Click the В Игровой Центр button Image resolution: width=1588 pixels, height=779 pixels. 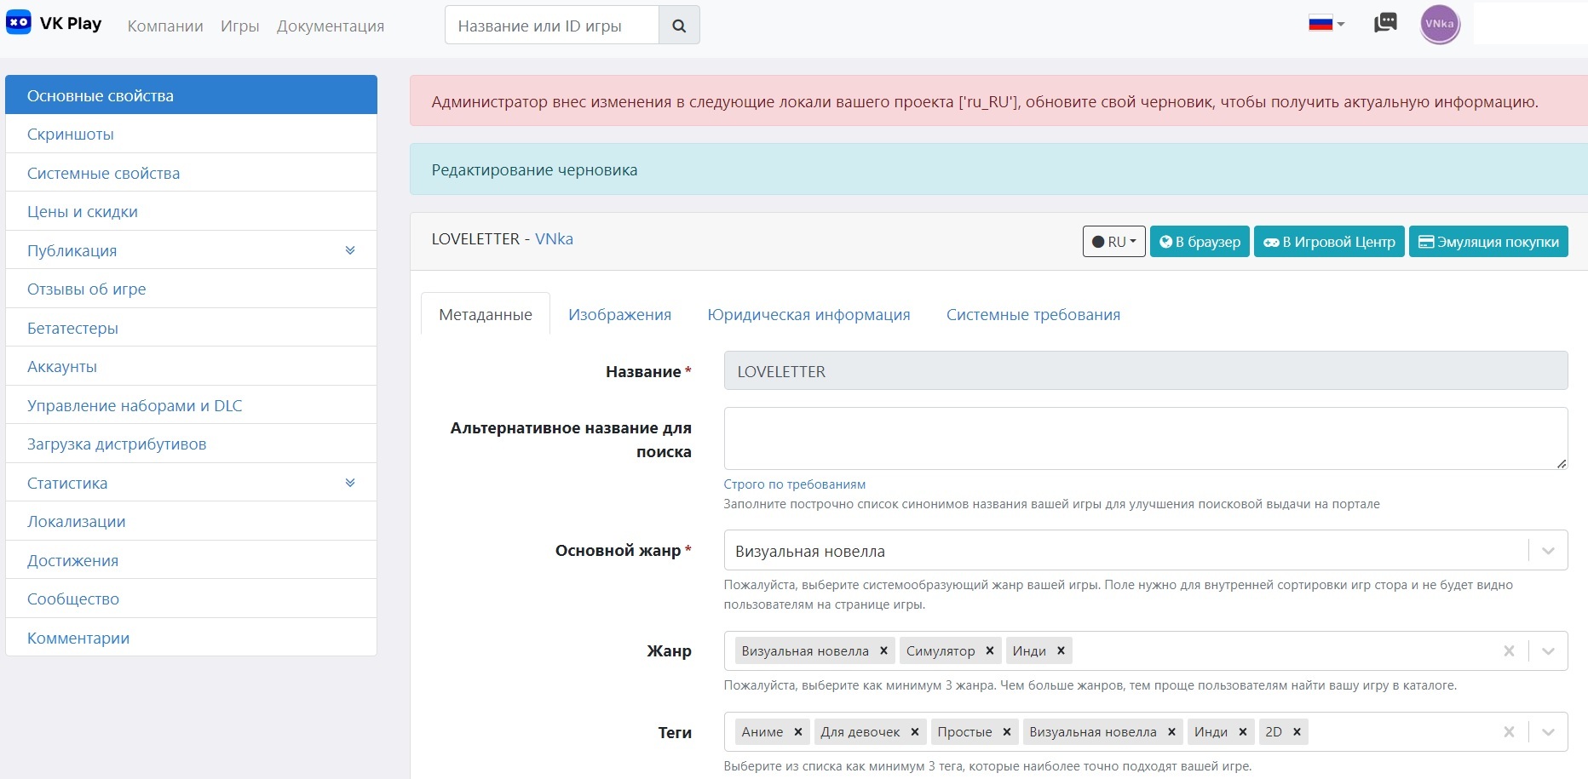click(1329, 242)
